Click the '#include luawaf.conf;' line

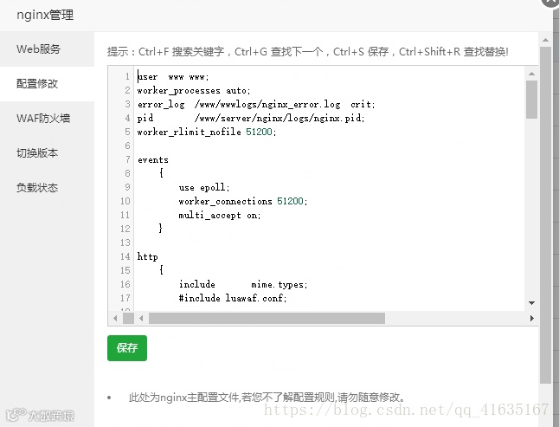point(233,298)
